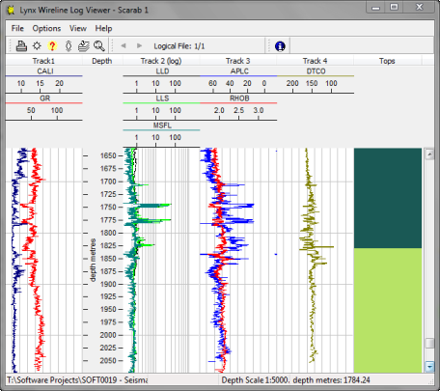Image resolution: width=440 pixels, height=391 pixels.
Task: Select the LLD curve label
Action: point(162,71)
